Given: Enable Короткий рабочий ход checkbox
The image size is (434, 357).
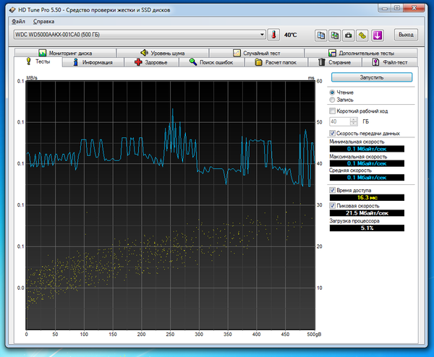Looking at the screenshot, I should (333, 111).
